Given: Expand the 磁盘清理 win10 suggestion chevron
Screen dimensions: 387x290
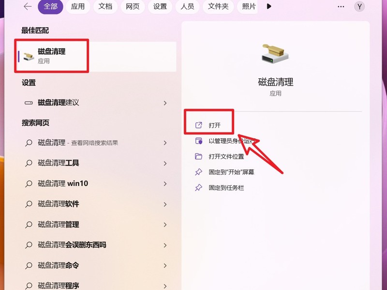Looking at the screenshot, I should tap(165, 184).
